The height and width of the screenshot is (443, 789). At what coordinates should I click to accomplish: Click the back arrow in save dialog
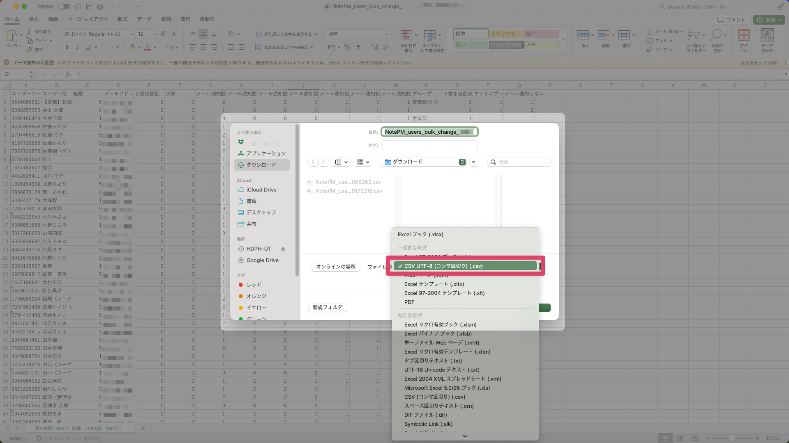pos(313,162)
